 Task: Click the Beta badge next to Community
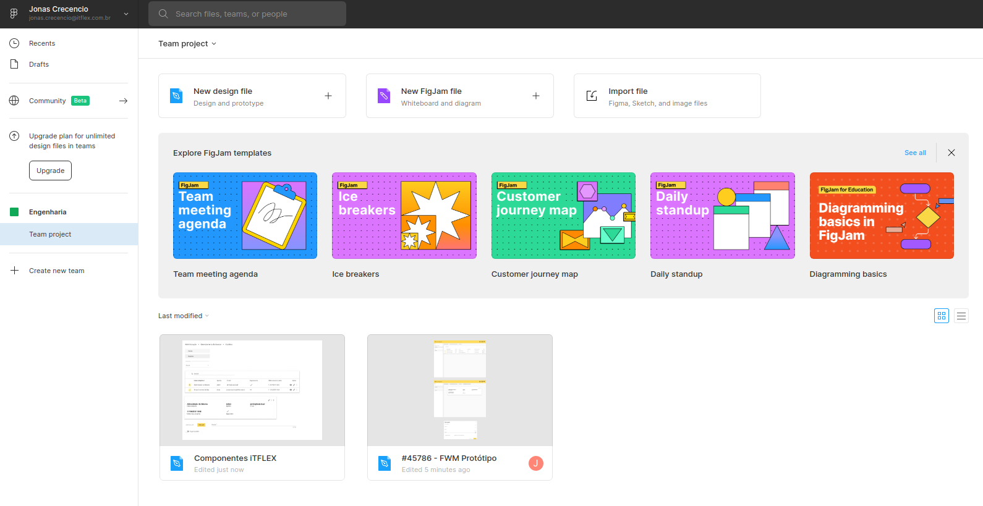[80, 101]
